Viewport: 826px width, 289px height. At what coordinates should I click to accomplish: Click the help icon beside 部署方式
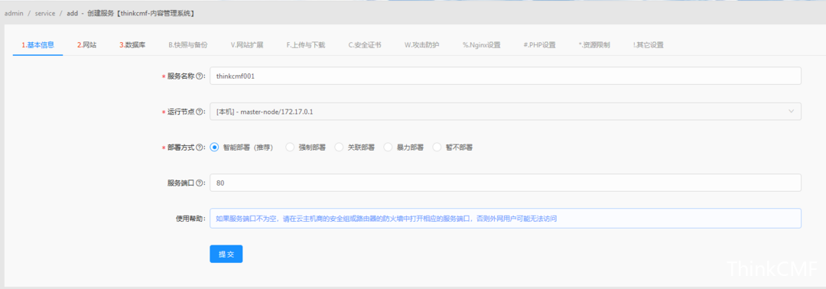tap(199, 148)
